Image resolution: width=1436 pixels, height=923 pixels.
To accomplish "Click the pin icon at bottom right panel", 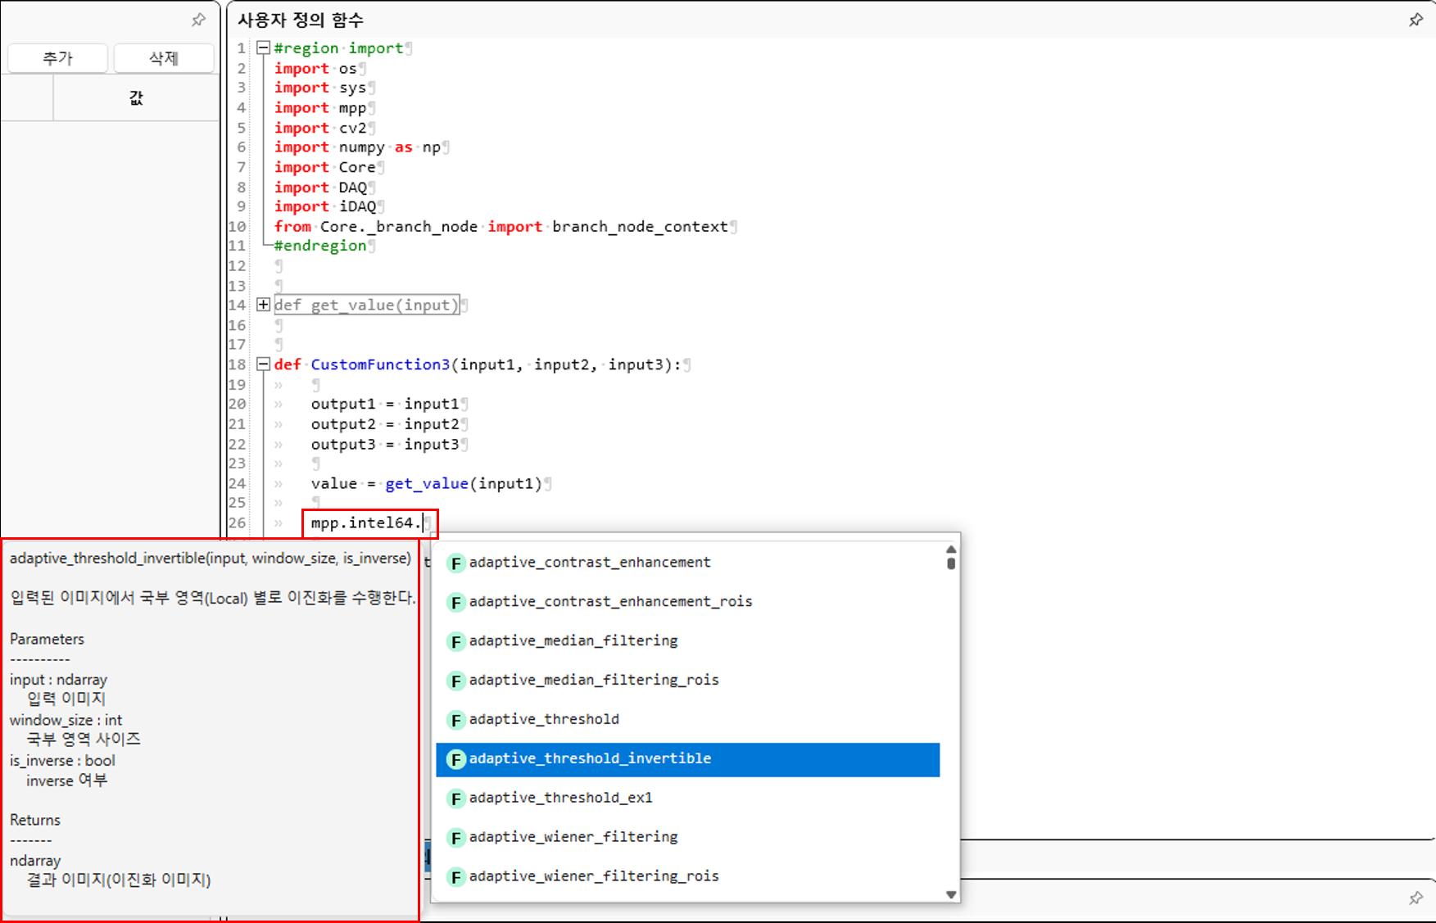I will 1416,898.
